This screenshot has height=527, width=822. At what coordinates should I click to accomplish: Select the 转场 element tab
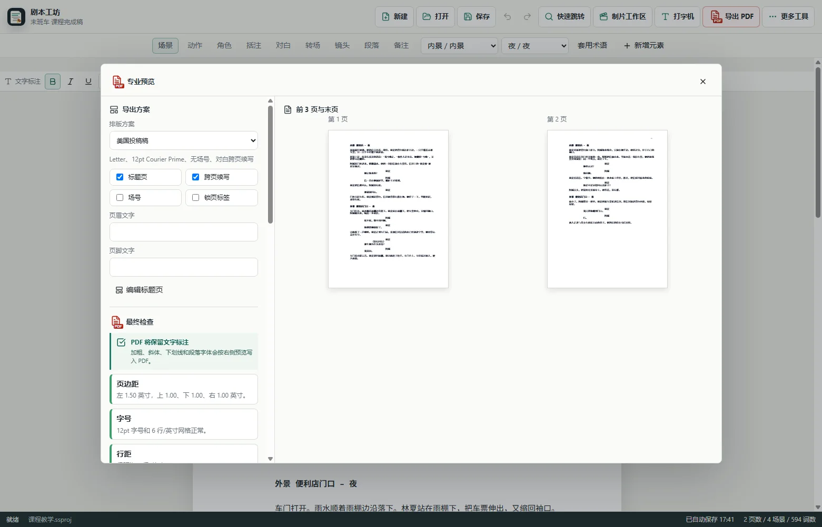[x=313, y=46]
